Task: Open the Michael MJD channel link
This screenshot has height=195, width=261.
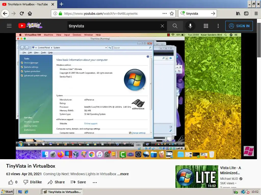Action: tap(229, 178)
